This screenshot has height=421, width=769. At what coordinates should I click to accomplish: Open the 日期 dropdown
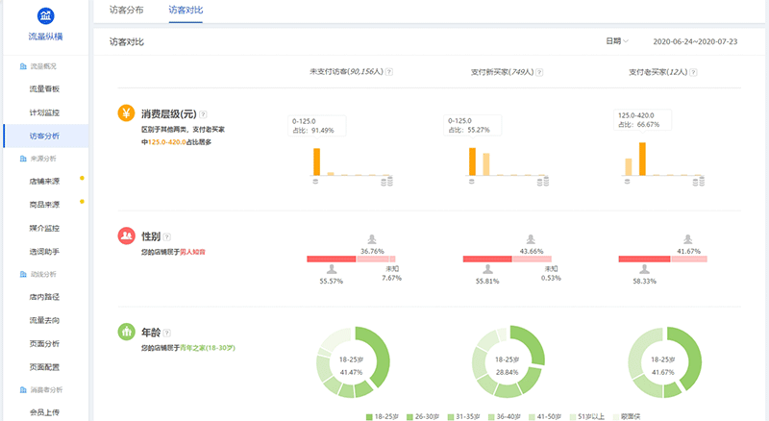616,41
